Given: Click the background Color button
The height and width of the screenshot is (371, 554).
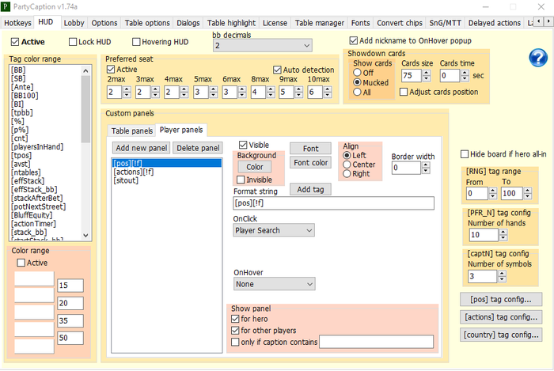Looking at the screenshot, I should coord(254,167).
